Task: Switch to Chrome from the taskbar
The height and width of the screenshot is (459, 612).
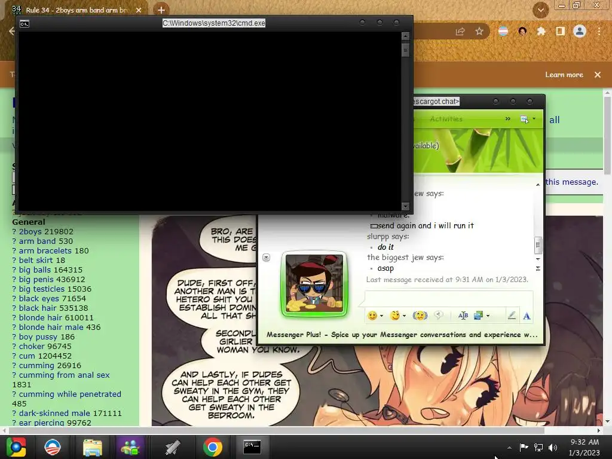Action: pyautogui.click(x=212, y=447)
